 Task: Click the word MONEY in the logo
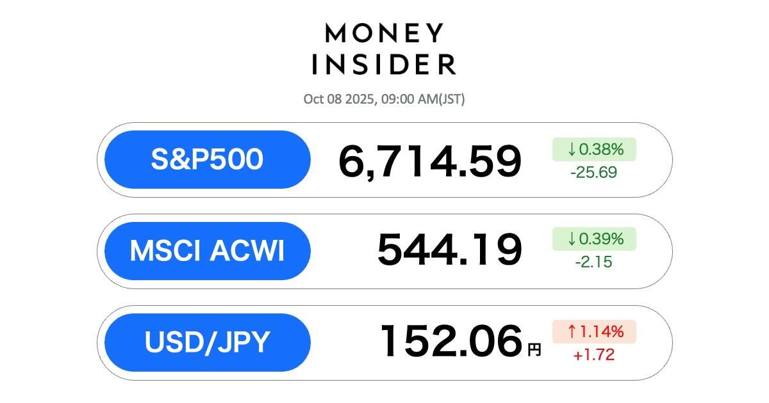(384, 33)
